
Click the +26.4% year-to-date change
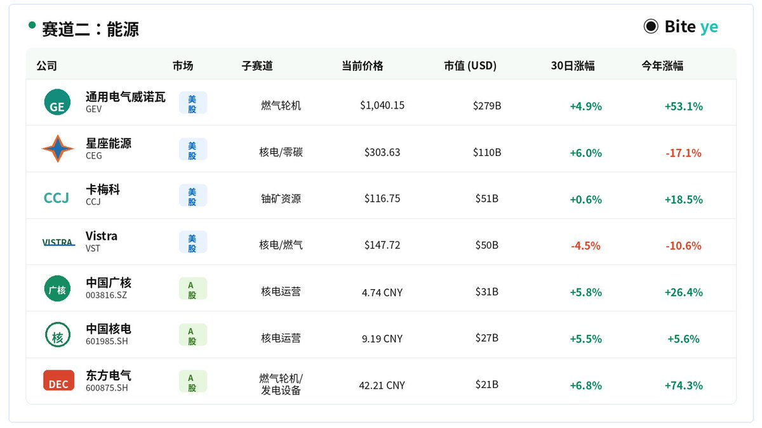683,292
